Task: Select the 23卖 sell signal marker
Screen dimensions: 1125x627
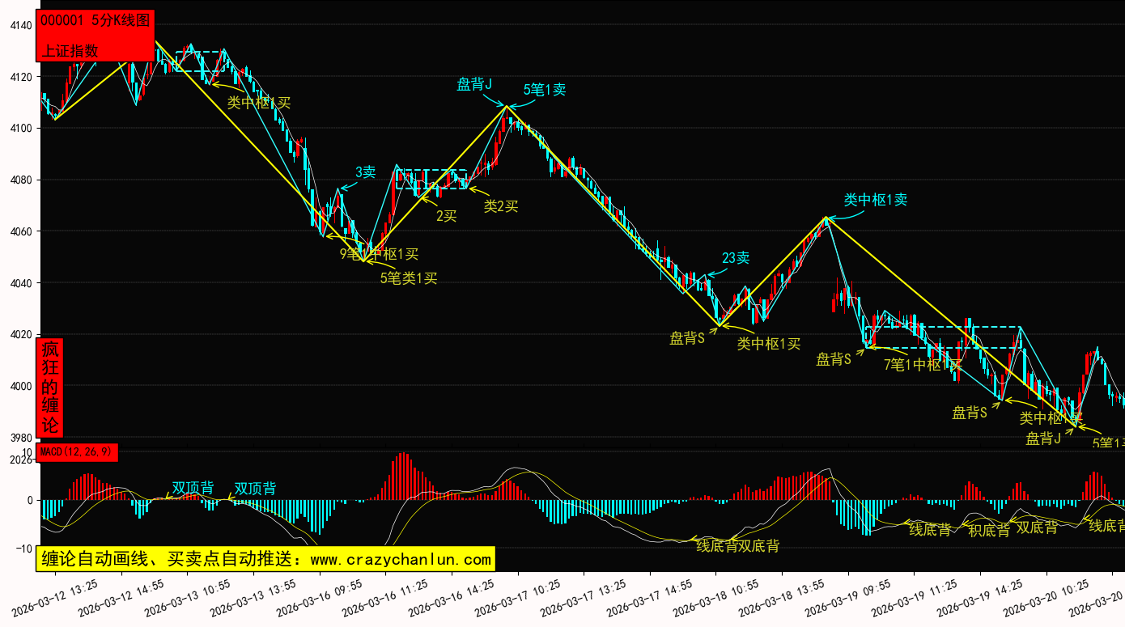Action: (x=735, y=258)
